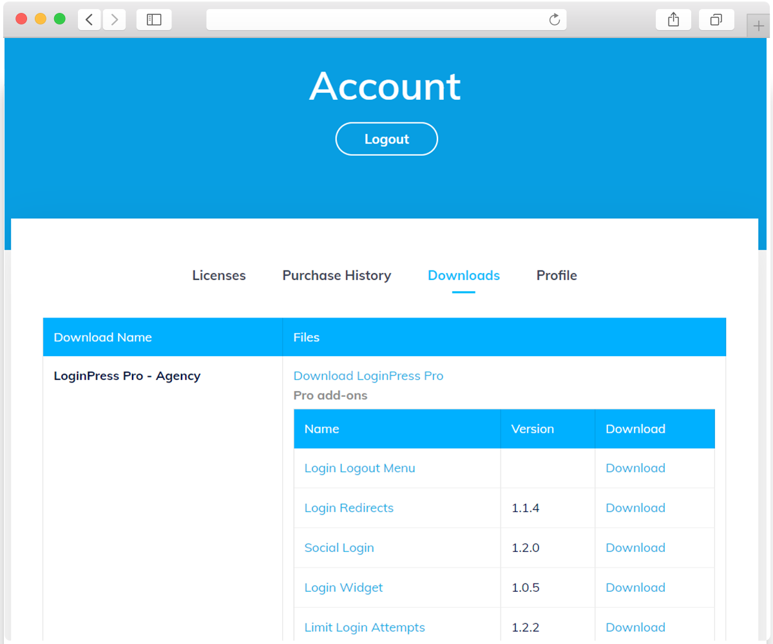
Task: Click the LoginPress Pro - Agency text
Action: (x=127, y=375)
